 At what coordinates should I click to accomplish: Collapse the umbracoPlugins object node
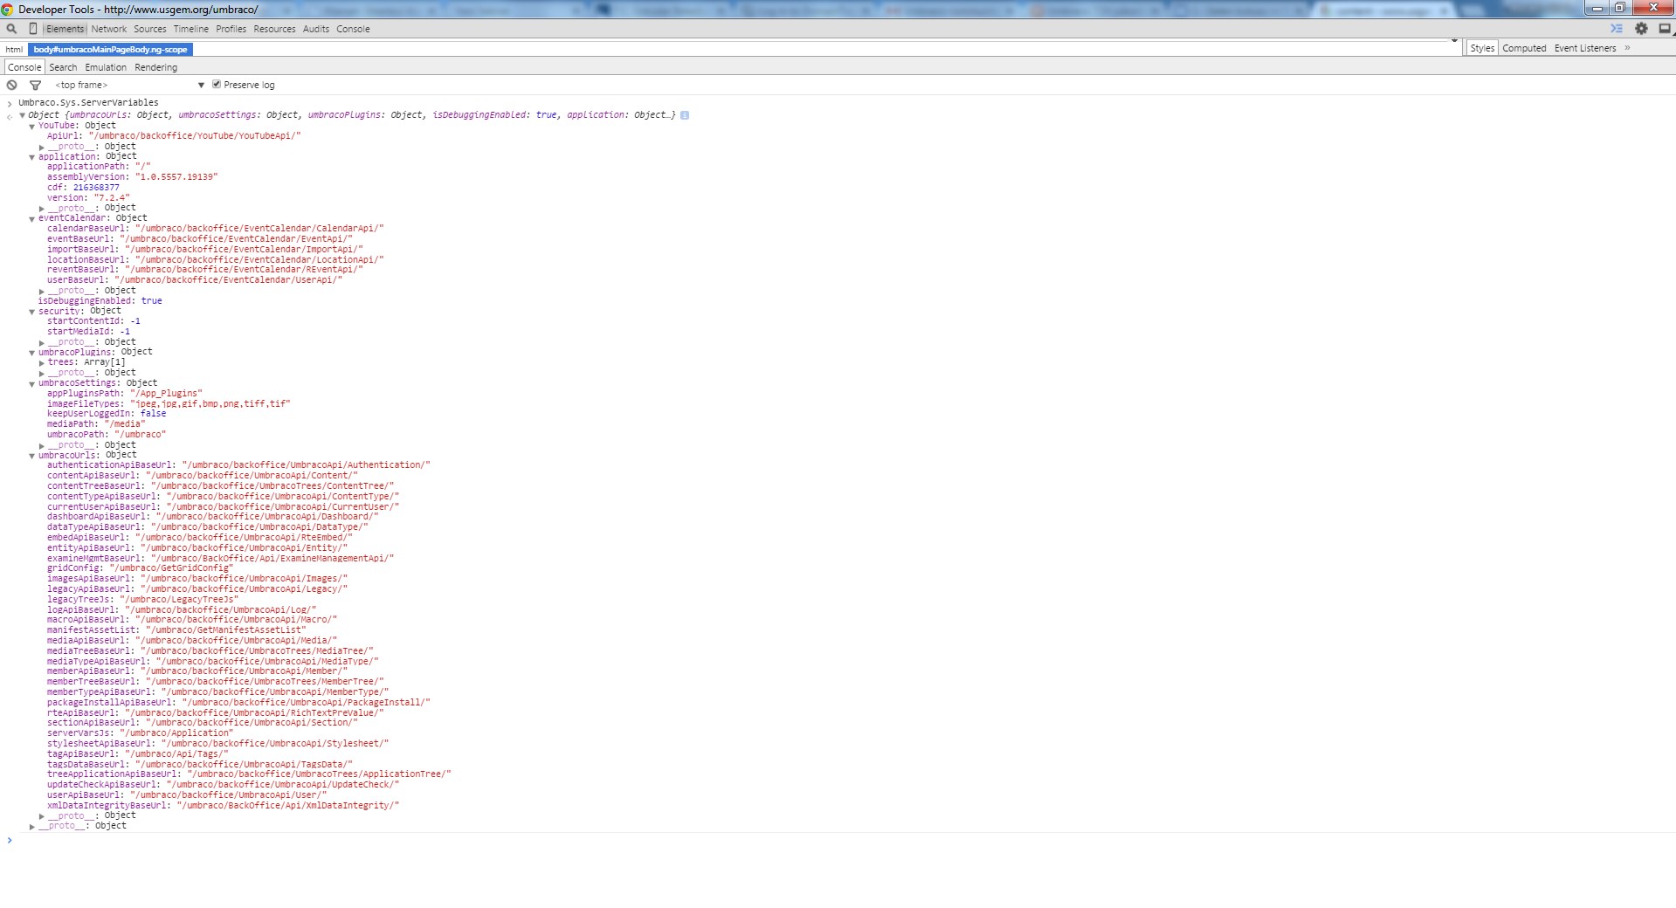[x=32, y=352]
